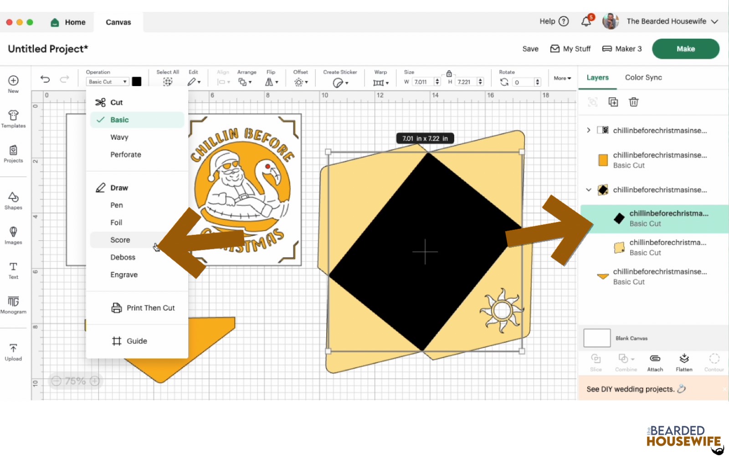The width and height of the screenshot is (729, 463).
Task: Open the Operation dropdown showing Basic Cut
Action: point(108,82)
